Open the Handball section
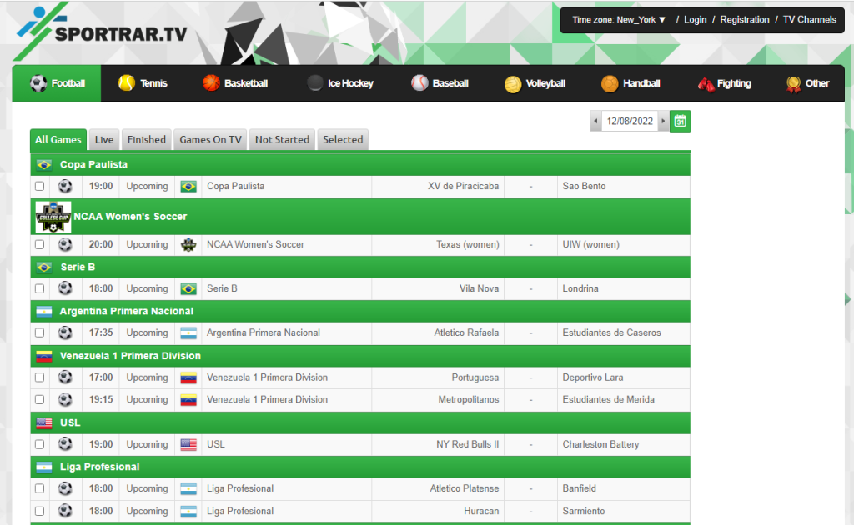Viewport: 854px width, 525px height. (x=630, y=83)
